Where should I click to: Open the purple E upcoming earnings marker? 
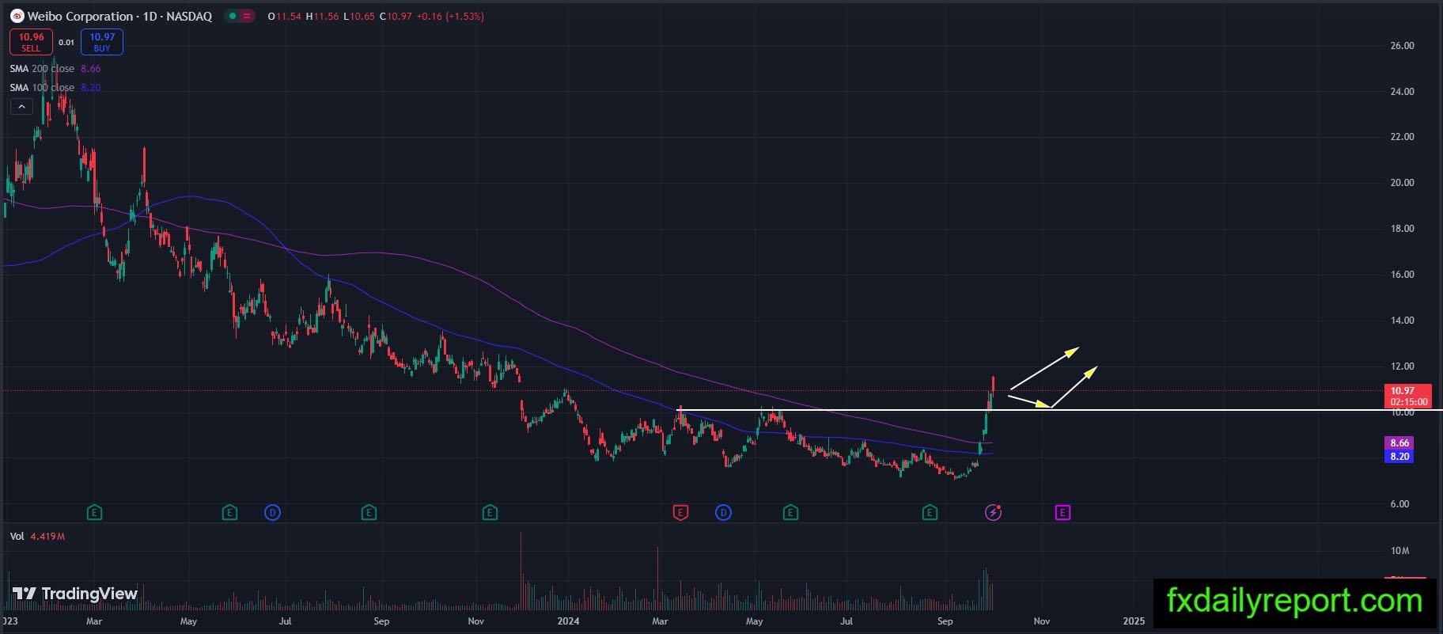tap(1062, 513)
